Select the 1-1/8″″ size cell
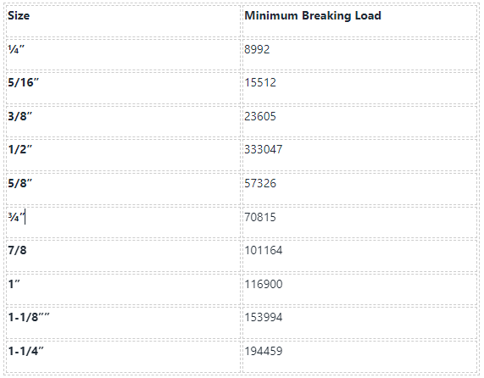The image size is (484, 378). click(123, 322)
